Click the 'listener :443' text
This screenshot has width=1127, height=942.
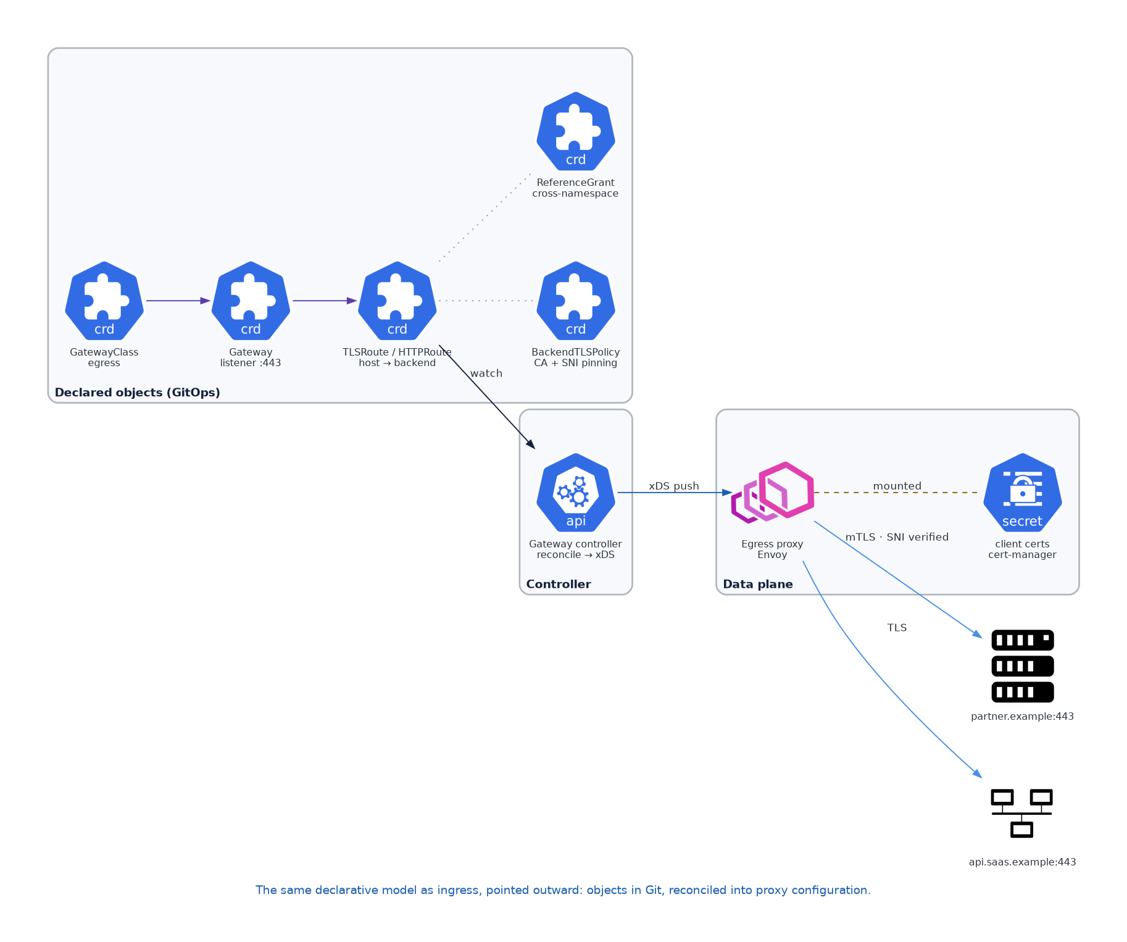251,363
